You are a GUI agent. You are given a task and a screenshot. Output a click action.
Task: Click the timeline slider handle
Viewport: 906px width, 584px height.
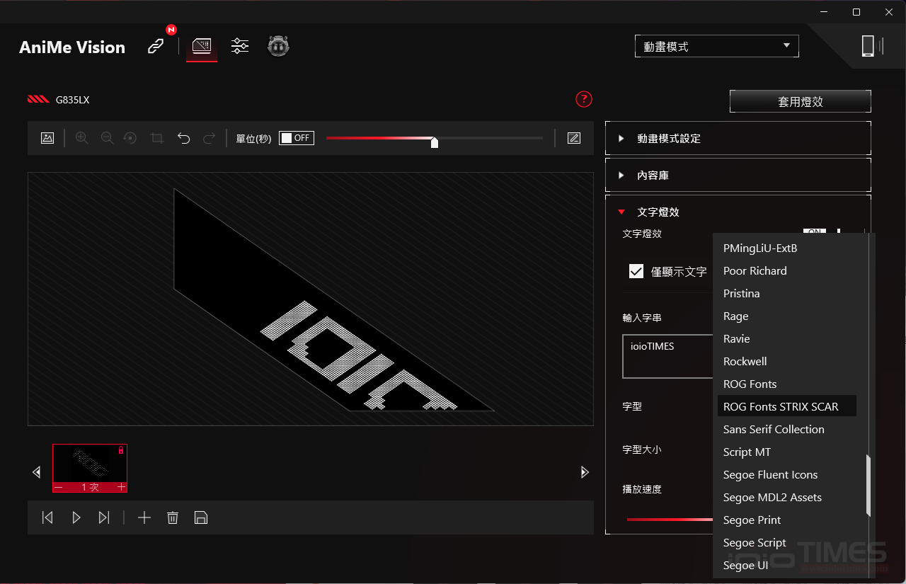(x=435, y=142)
